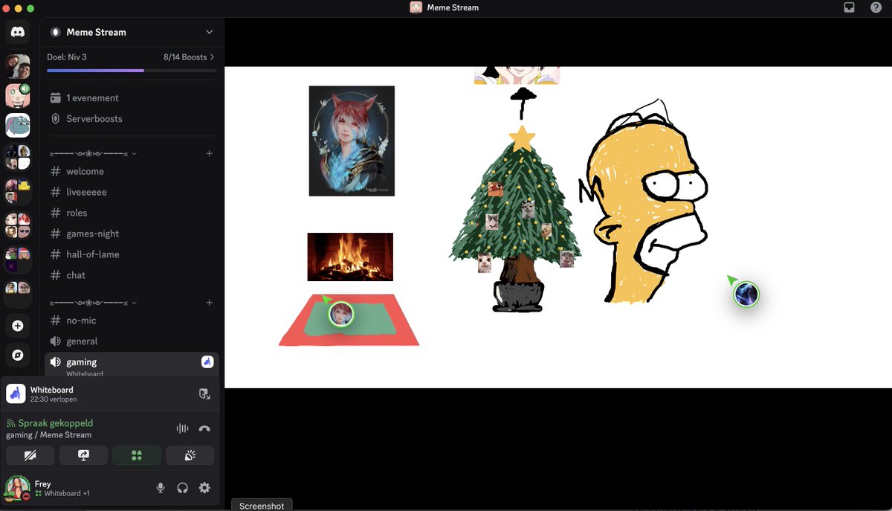Click Whiteboard elapsed time text
This screenshot has height=511, width=892.
click(54, 399)
